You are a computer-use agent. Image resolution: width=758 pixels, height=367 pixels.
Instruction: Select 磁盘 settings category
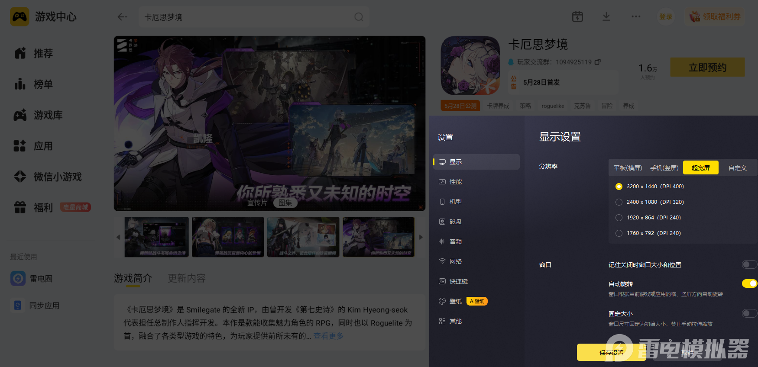pos(476,222)
